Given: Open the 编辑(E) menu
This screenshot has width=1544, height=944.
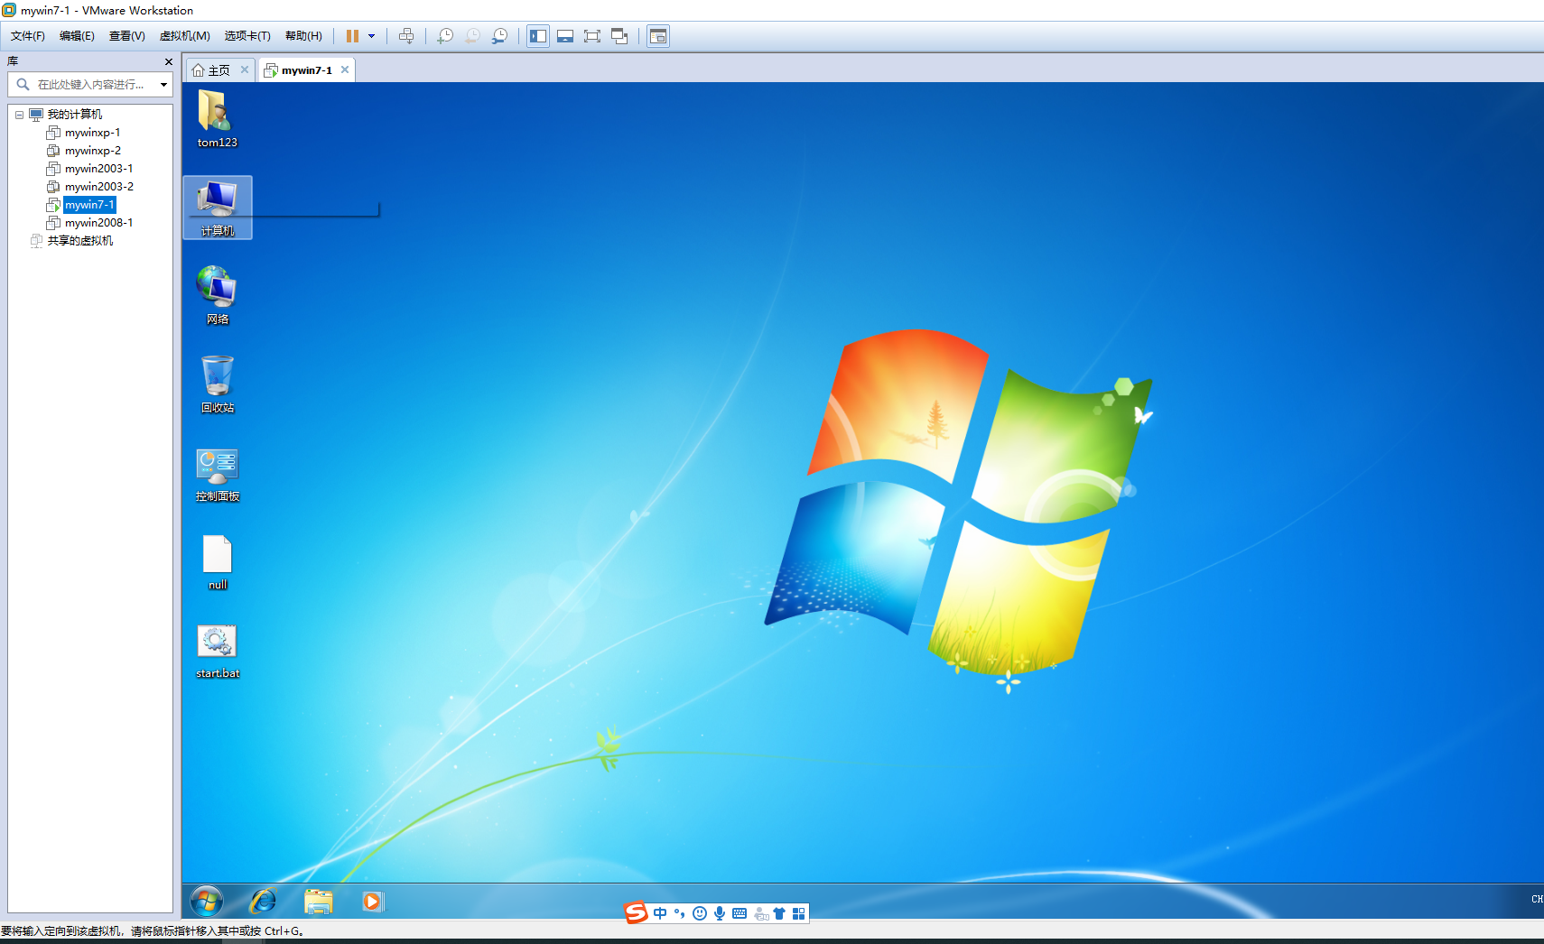Looking at the screenshot, I should pos(77,36).
